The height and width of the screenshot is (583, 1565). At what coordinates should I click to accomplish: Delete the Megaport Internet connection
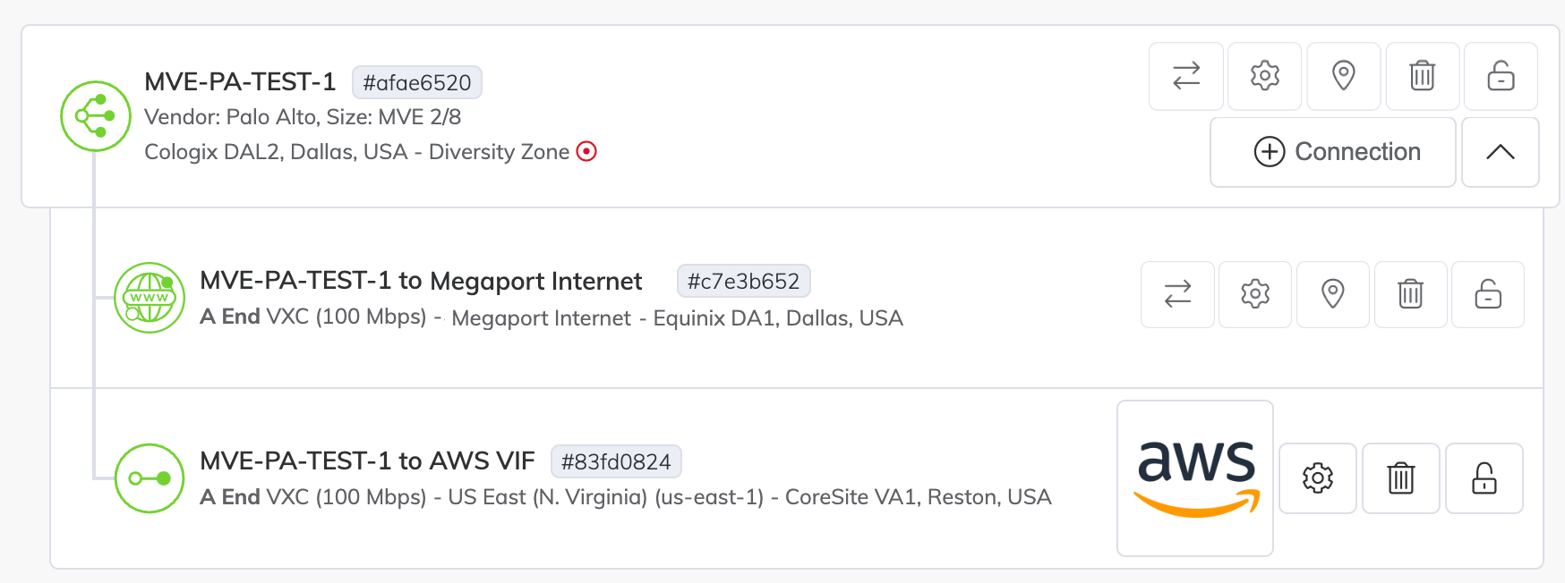[1410, 294]
